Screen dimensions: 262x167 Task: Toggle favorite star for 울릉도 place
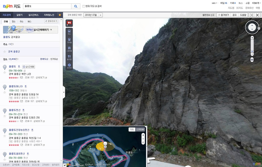click(5, 72)
